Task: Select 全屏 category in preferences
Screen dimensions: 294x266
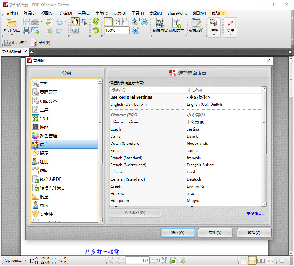Action: (x=65, y=118)
